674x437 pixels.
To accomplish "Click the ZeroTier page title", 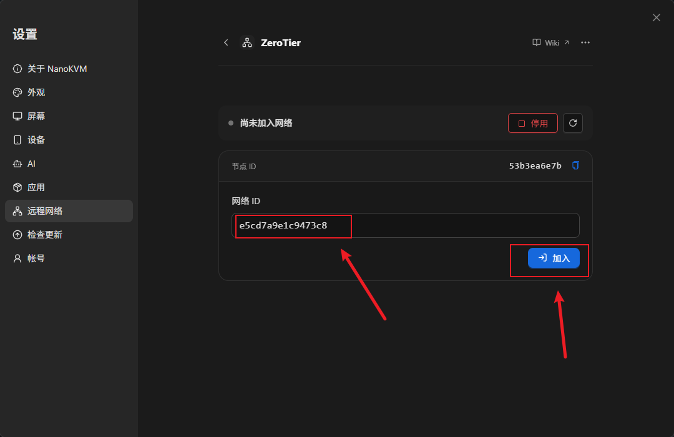I will (281, 42).
